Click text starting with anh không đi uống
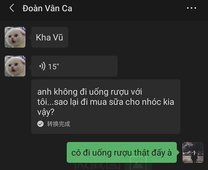 click(x=106, y=102)
